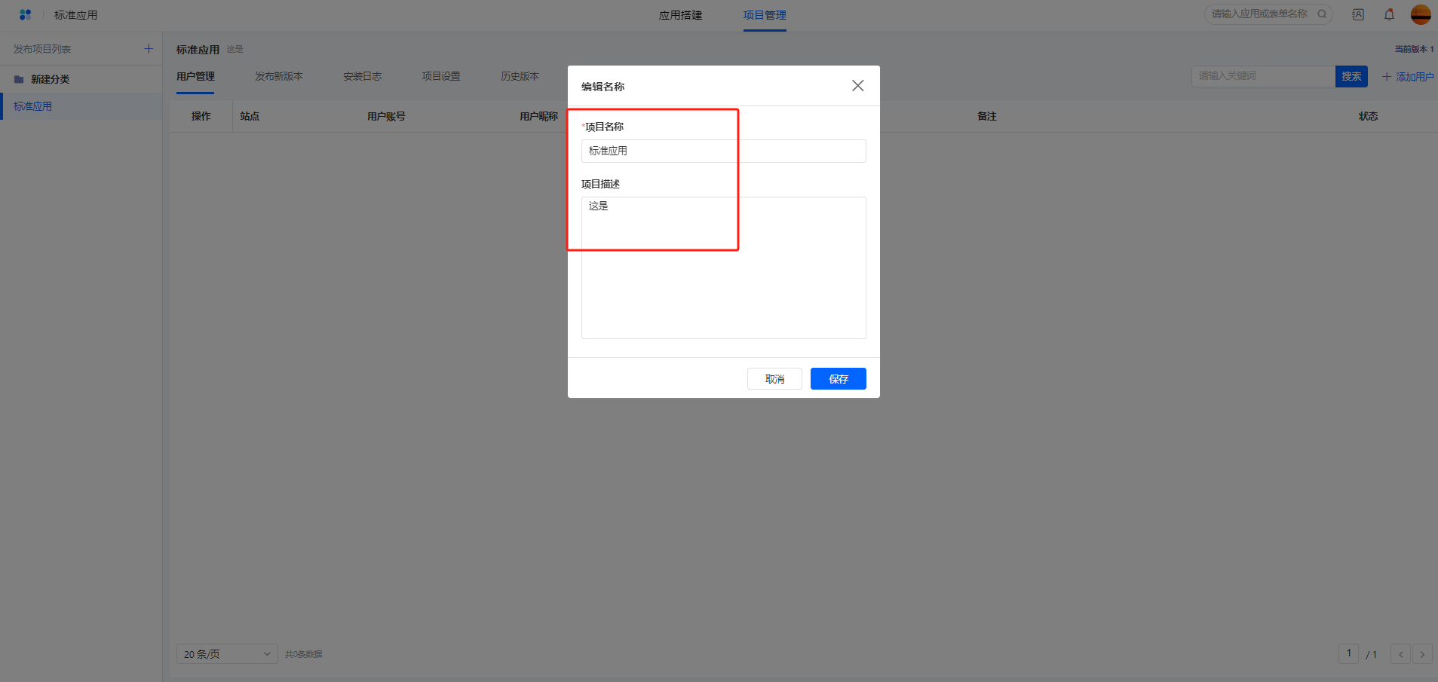Click the search magnifier icon in top bar

(x=1322, y=14)
